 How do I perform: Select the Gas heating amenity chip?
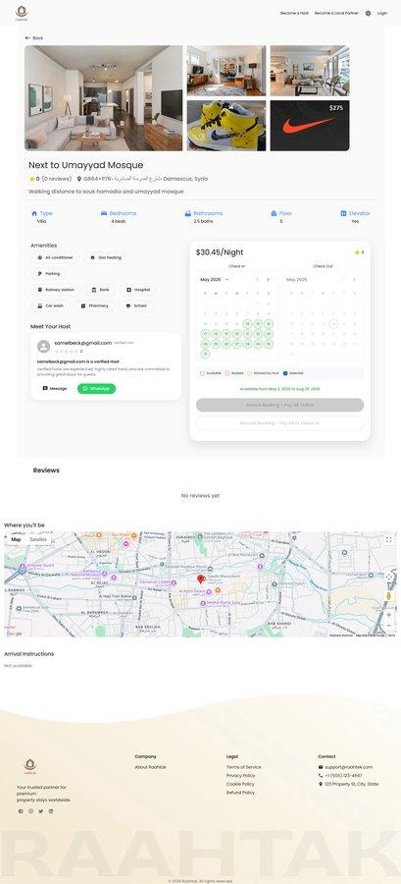(x=106, y=257)
